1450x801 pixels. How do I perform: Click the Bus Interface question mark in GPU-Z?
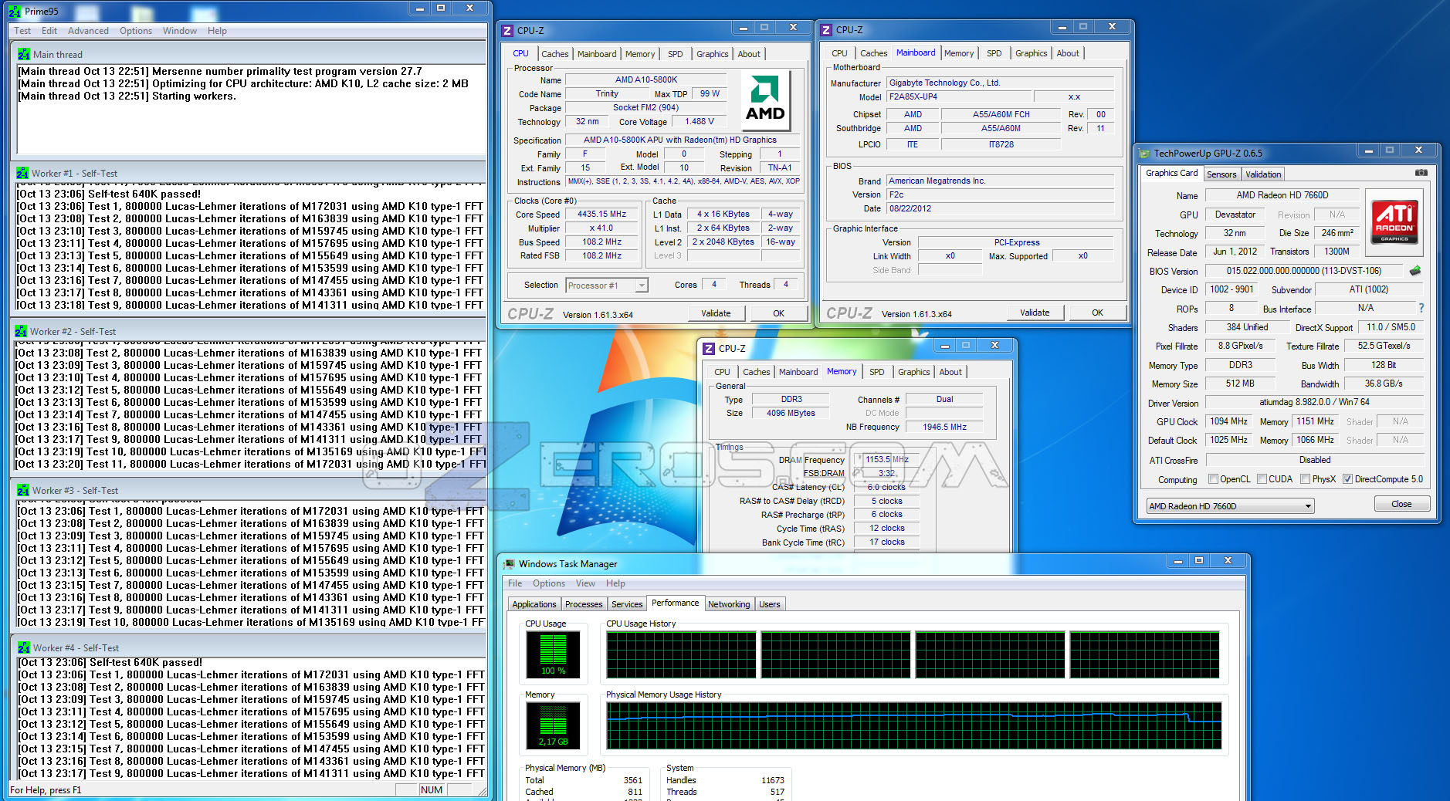coord(1421,308)
